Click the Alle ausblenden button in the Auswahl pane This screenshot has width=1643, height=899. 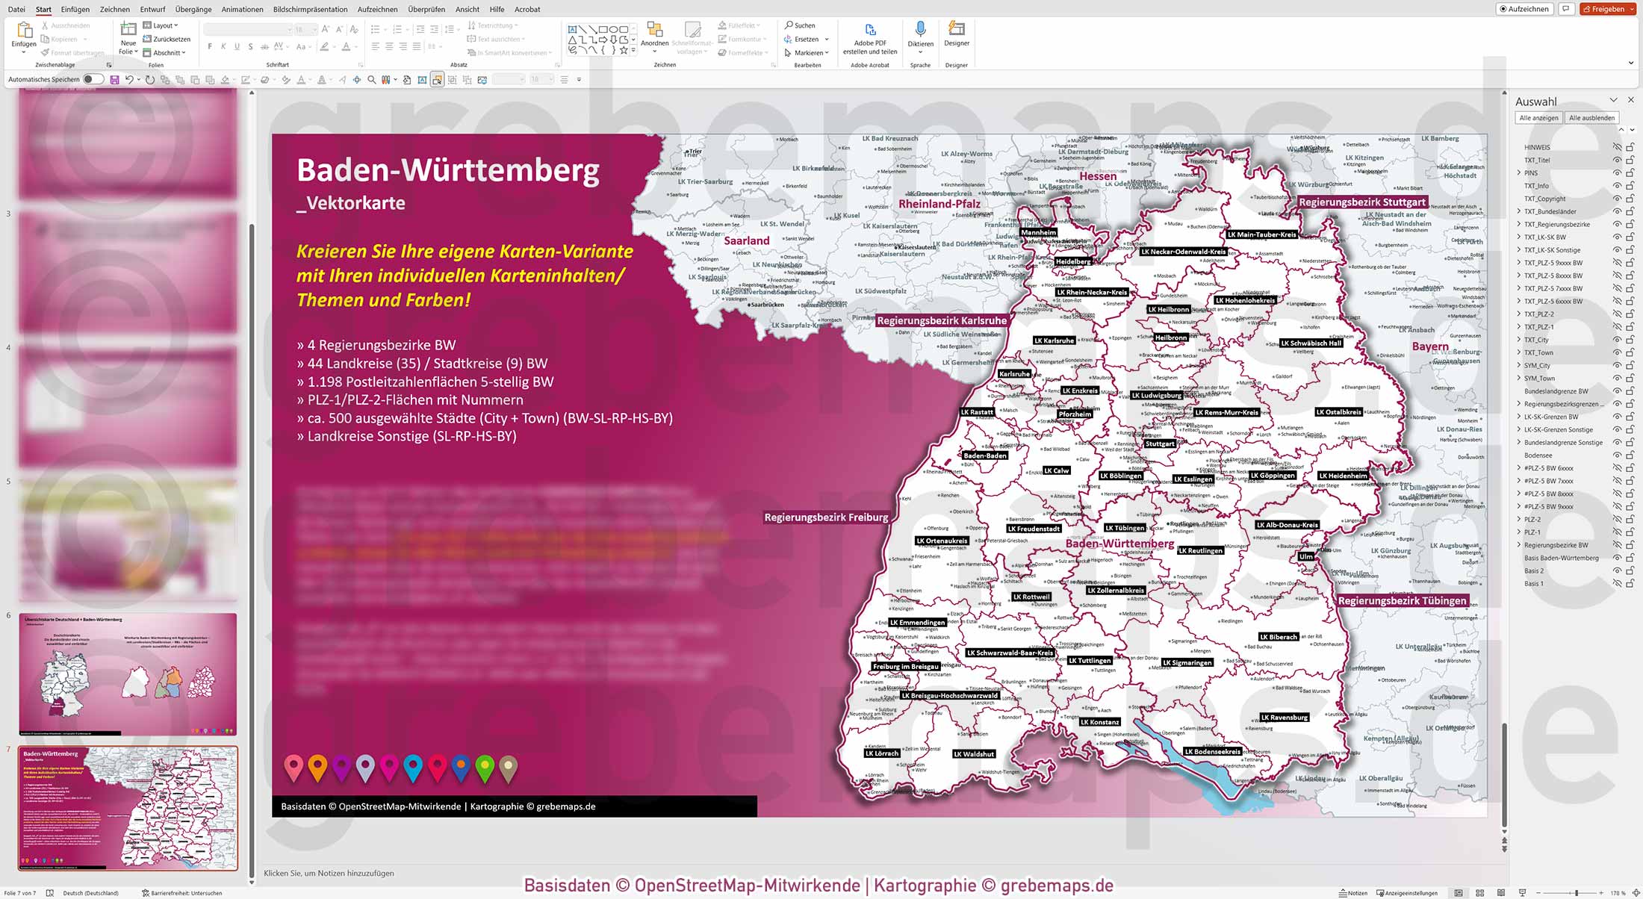[1593, 117]
